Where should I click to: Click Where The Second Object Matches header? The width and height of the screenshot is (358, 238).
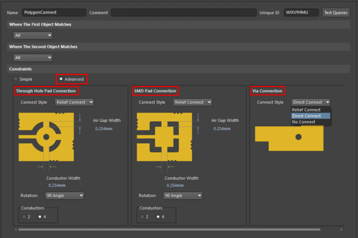[x=178, y=47]
